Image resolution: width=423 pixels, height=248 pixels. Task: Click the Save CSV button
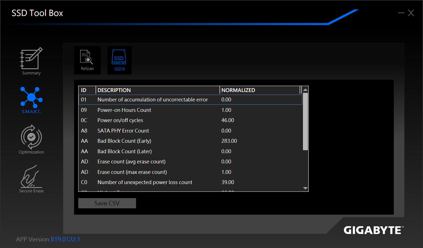pyautogui.click(x=107, y=203)
